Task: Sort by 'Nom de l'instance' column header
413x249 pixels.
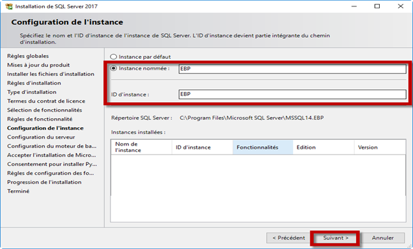Action: click(141, 147)
